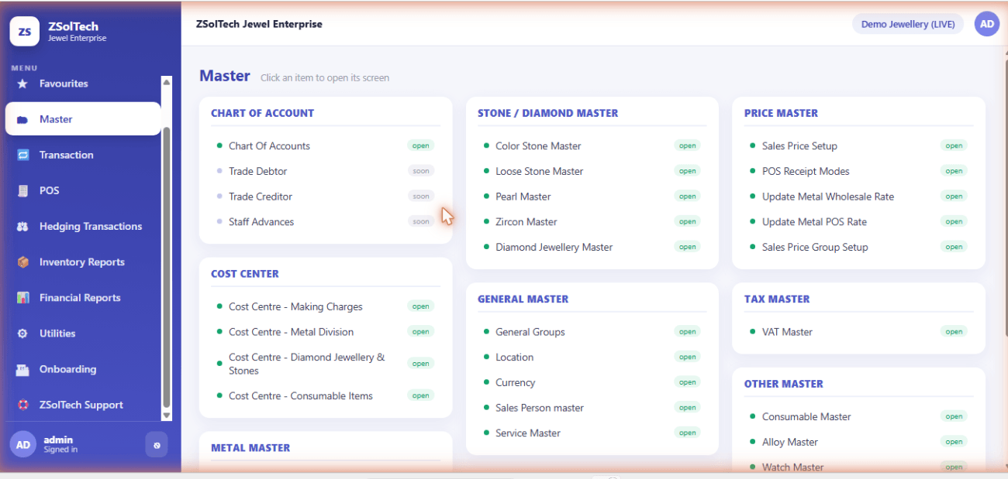Open Cost Centre - Consumable Items
1008x479 pixels.
pyautogui.click(x=325, y=395)
